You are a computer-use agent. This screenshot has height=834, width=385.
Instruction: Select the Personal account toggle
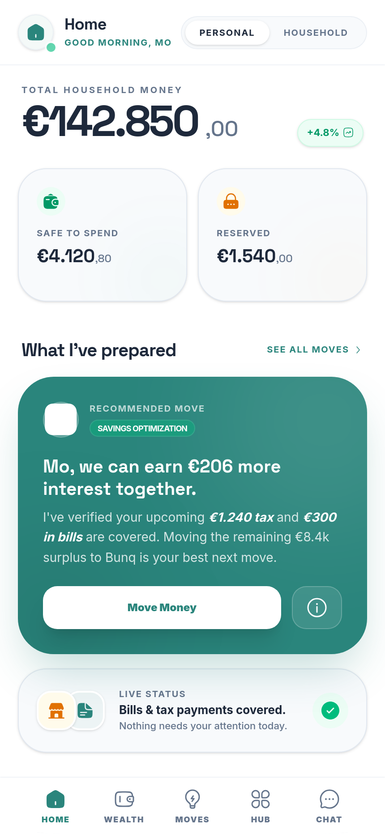click(227, 33)
